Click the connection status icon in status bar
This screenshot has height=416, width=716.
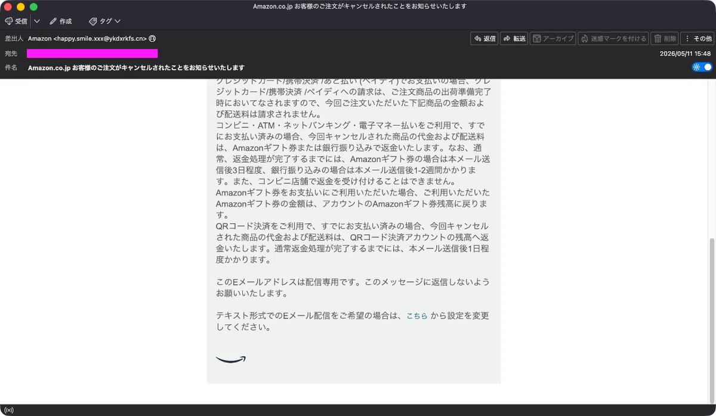pyautogui.click(x=8, y=410)
